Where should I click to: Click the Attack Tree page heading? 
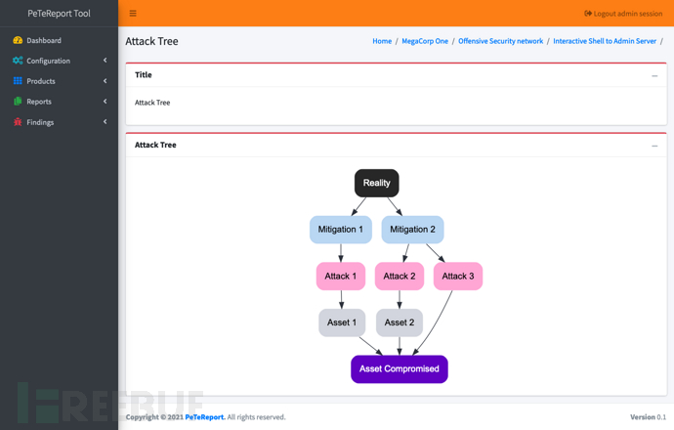click(x=151, y=41)
